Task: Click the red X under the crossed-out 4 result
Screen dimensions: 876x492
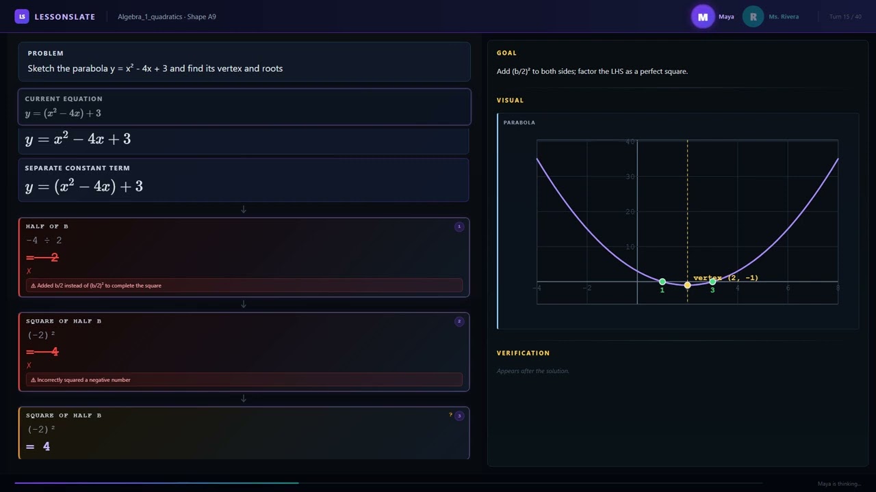Action: [x=29, y=366]
